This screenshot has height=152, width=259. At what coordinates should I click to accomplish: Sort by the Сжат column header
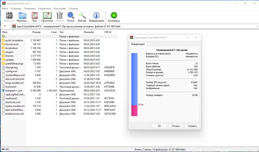[x=50, y=32]
